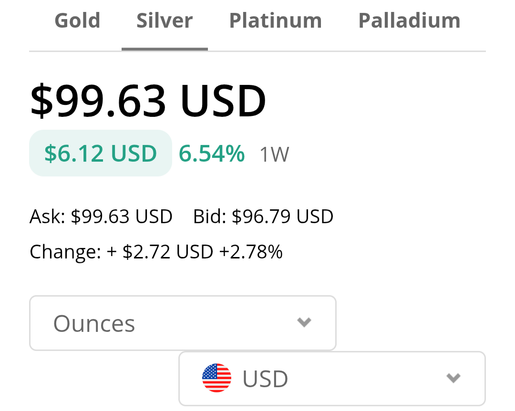Expand the Ounces unit chevron arrow
This screenshot has width=515, height=411.
pyautogui.click(x=304, y=322)
